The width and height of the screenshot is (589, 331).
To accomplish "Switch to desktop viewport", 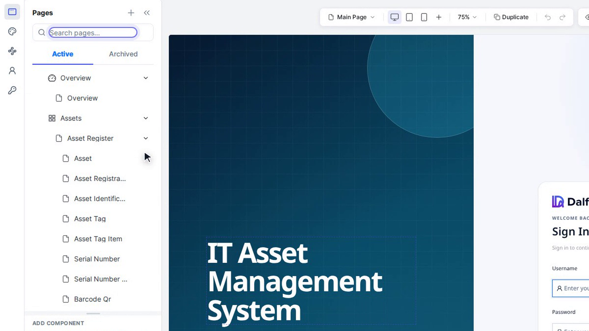I will tap(395, 17).
